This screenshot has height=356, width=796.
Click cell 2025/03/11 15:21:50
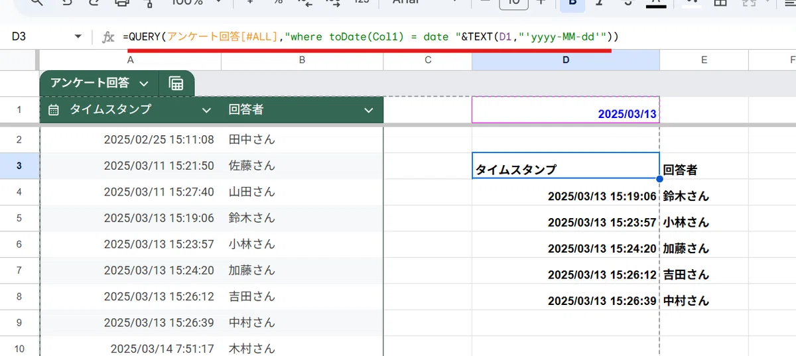(x=130, y=166)
